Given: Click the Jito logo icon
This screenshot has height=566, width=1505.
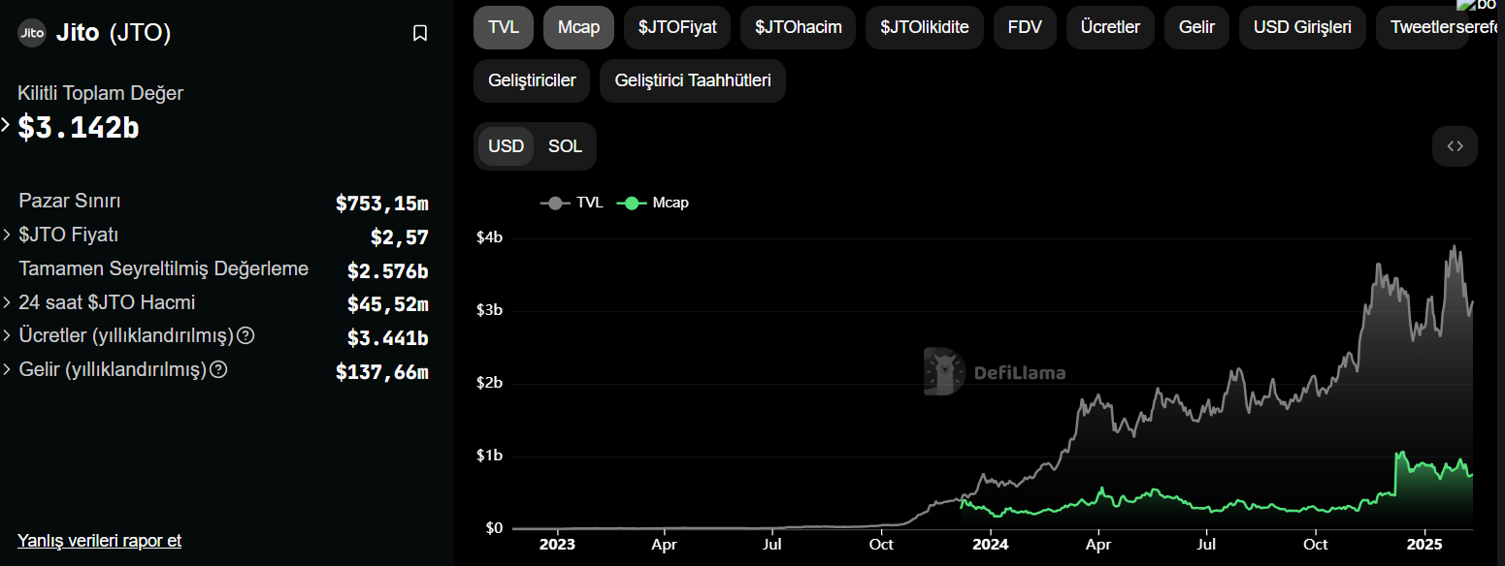Looking at the screenshot, I should point(32,33).
